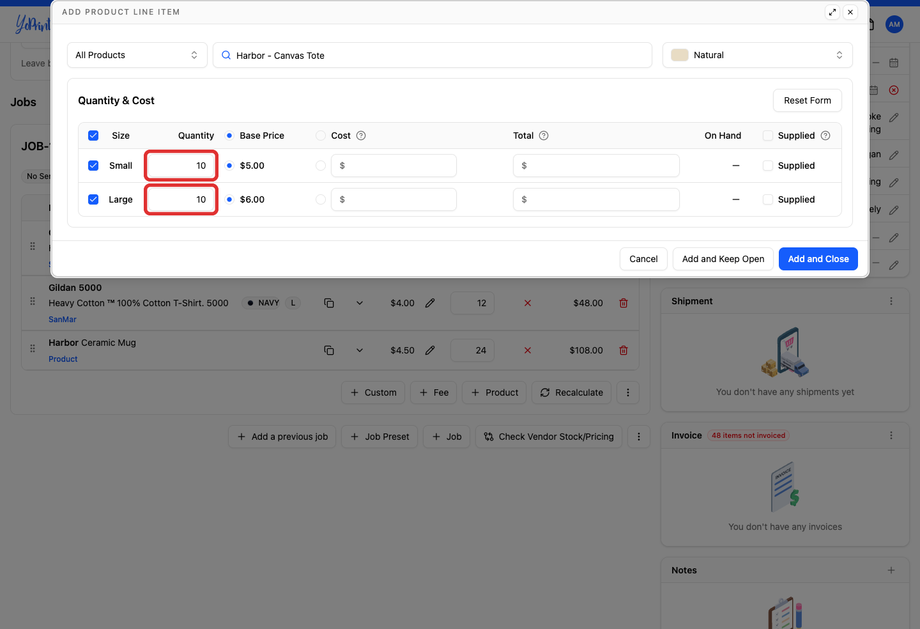Open the Natural color dropdown
This screenshot has width=920, height=629.
coord(758,55)
